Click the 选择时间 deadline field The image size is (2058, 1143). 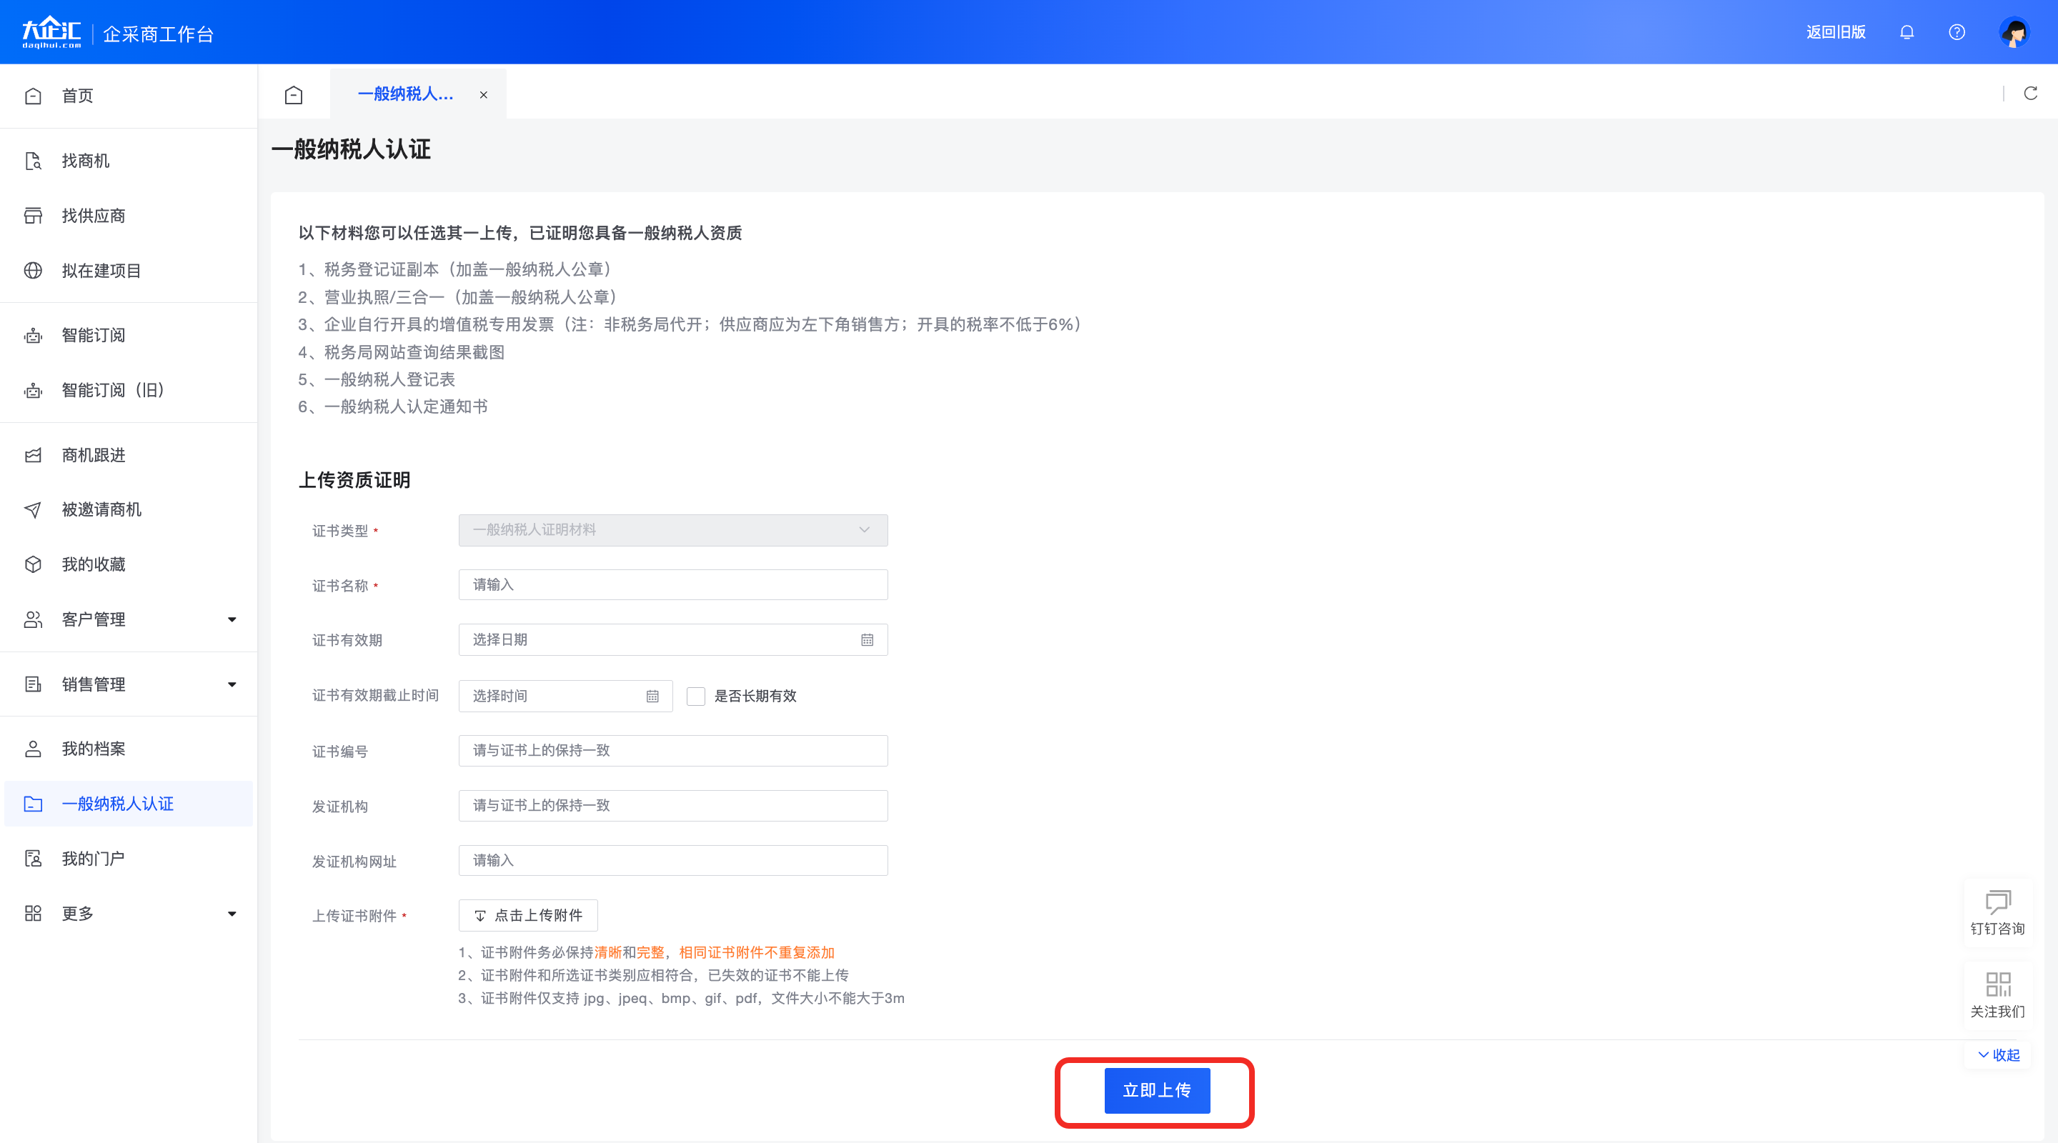565,697
